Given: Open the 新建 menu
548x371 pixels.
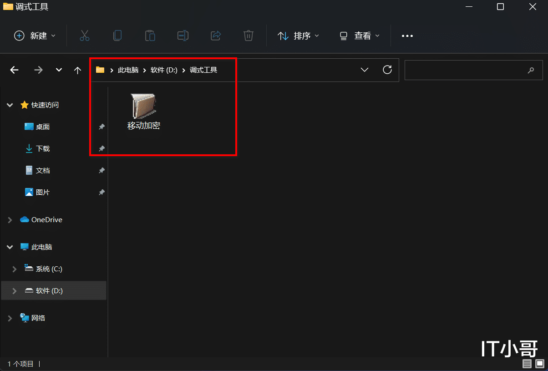Looking at the screenshot, I should (34, 36).
